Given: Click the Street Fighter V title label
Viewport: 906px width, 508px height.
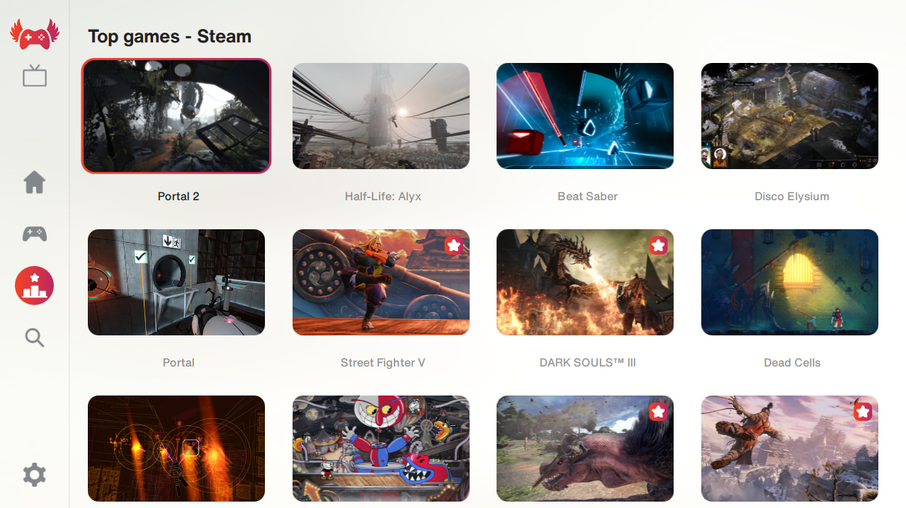Looking at the screenshot, I should [x=383, y=362].
